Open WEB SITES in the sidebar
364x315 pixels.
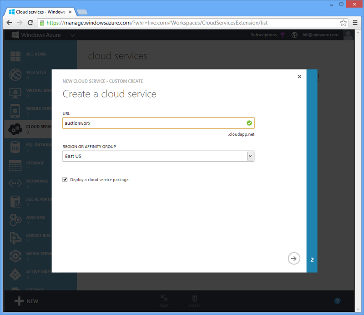(36, 72)
